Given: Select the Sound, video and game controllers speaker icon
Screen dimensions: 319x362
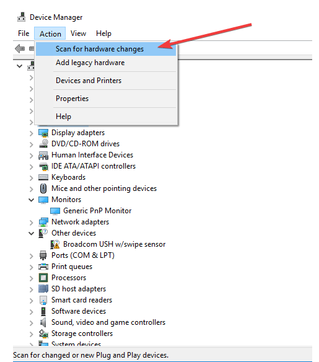Looking at the screenshot, I should (x=43, y=322).
